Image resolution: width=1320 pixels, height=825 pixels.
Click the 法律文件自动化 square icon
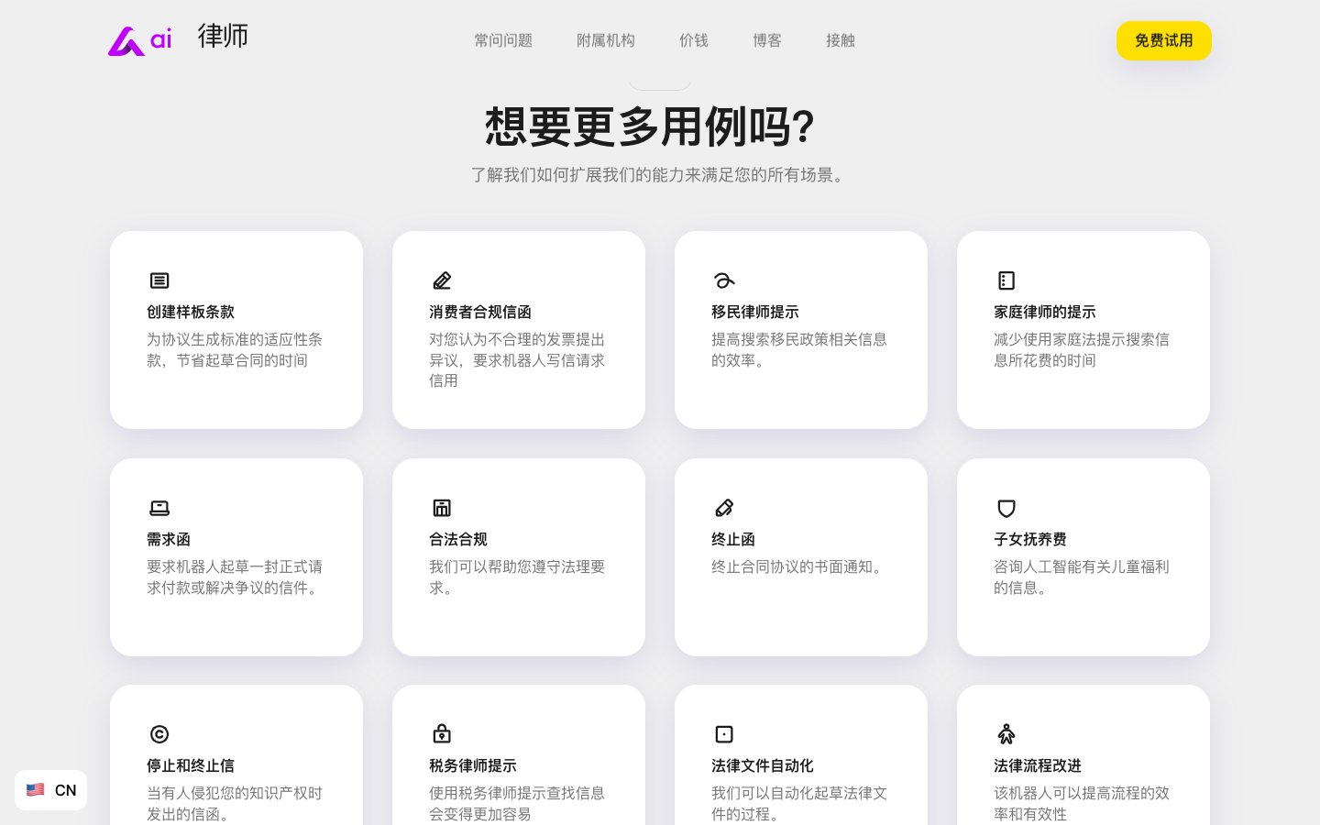pyautogui.click(x=724, y=734)
